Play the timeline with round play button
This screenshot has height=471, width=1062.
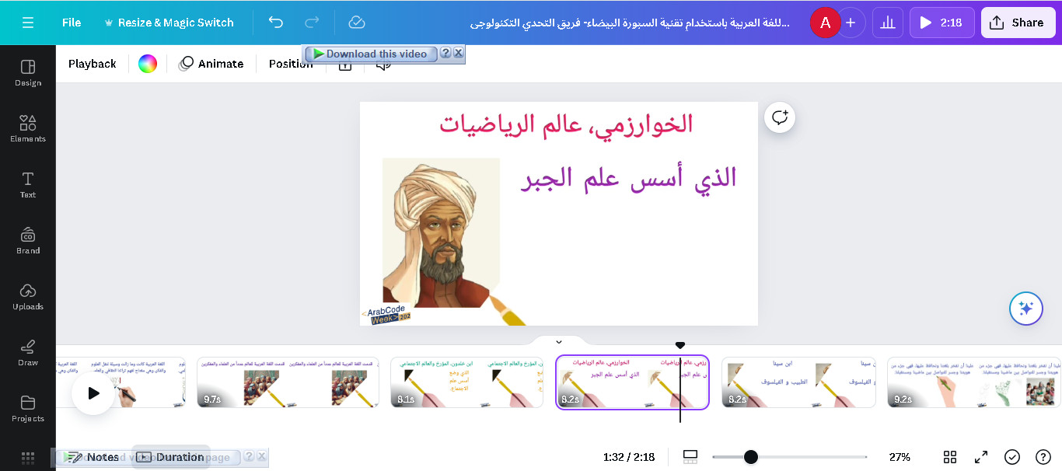[93, 393]
